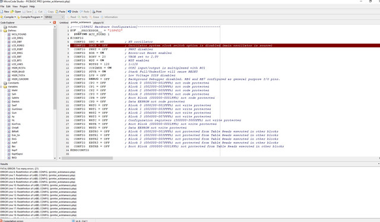Click the Redo toolbar icon
Screen dimensions: 380x222
pyautogui.click(x=84, y=12)
